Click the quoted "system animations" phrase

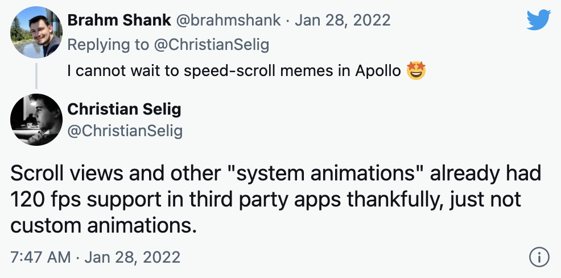pyautogui.click(x=325, y=174)
